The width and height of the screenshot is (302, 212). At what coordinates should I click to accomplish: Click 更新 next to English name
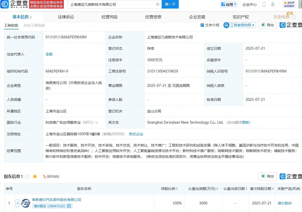click(x=246, y=122)
